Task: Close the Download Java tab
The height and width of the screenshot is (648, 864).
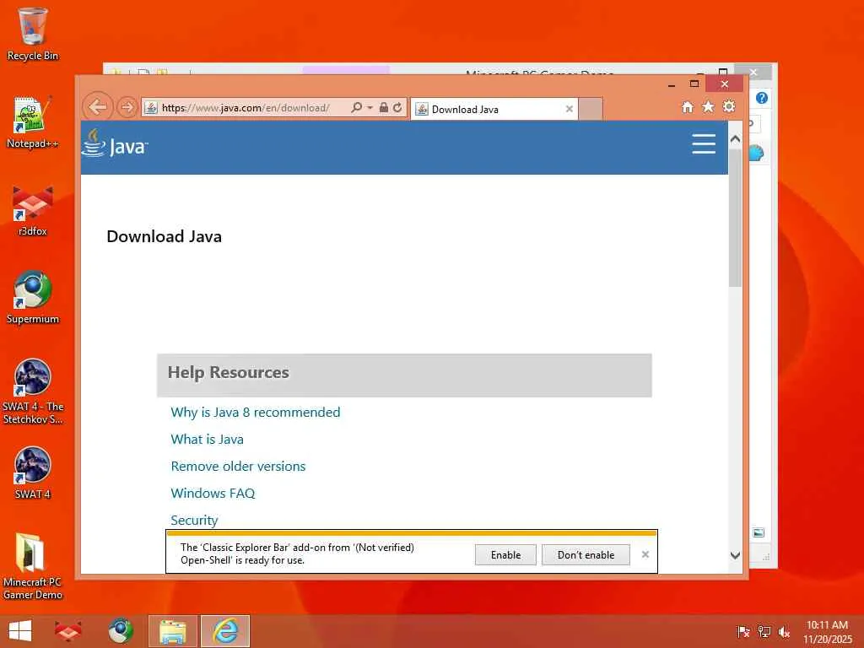Action: click(570, 109)
